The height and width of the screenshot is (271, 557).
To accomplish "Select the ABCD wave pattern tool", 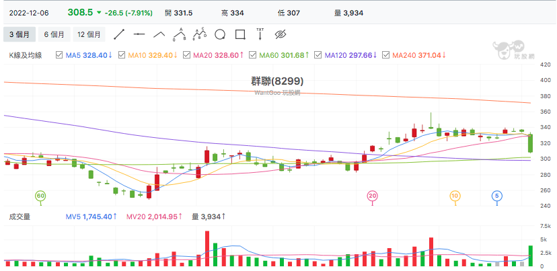I will click(x=200, y=34).
